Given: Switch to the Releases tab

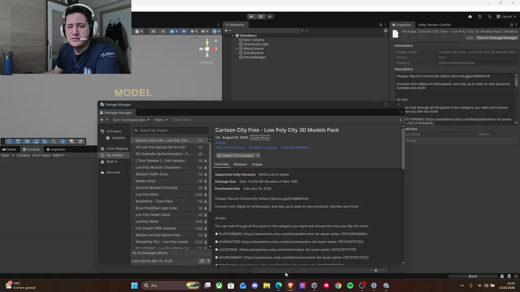Looking at the screenshot, I should coord(240,164).
